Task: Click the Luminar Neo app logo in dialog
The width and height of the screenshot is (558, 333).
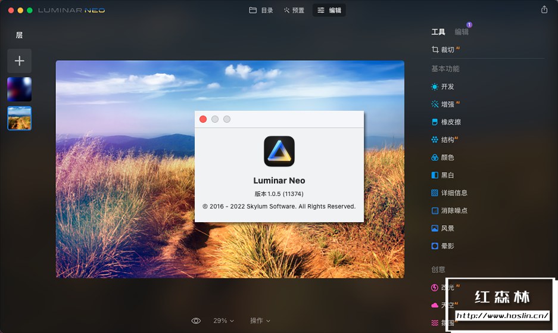Action: 279,151
